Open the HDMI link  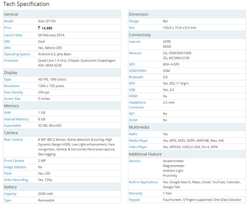133,96
